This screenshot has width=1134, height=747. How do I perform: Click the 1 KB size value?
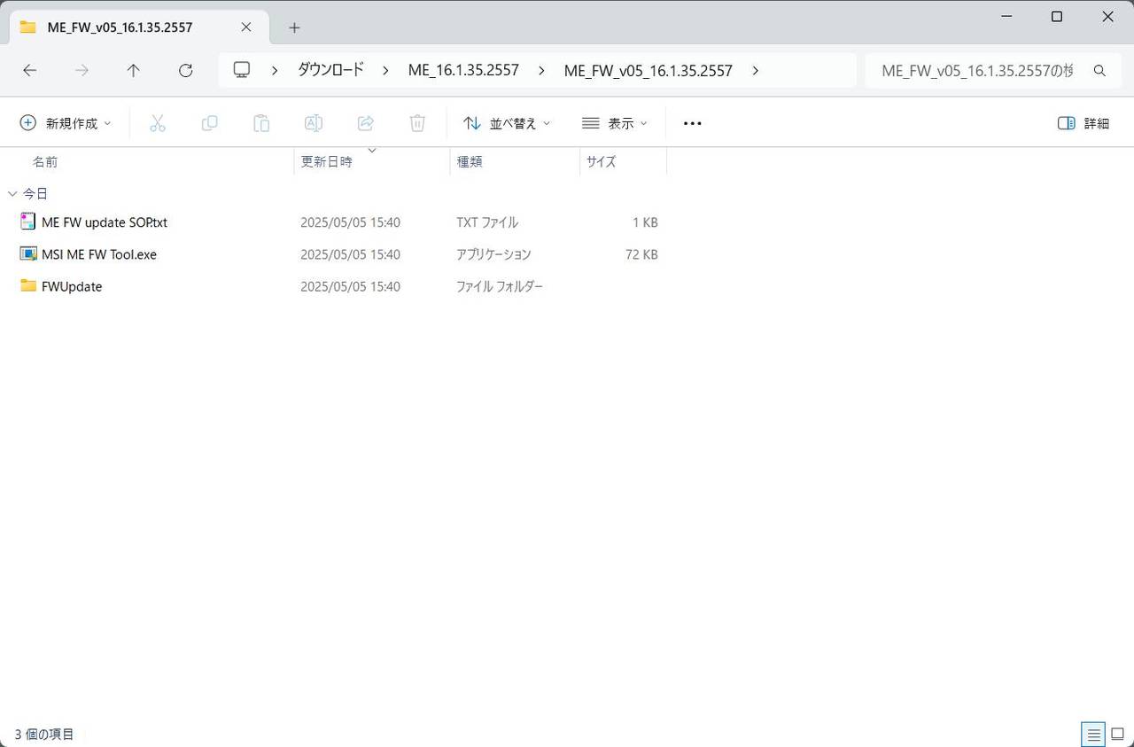(x=645, y=222)
